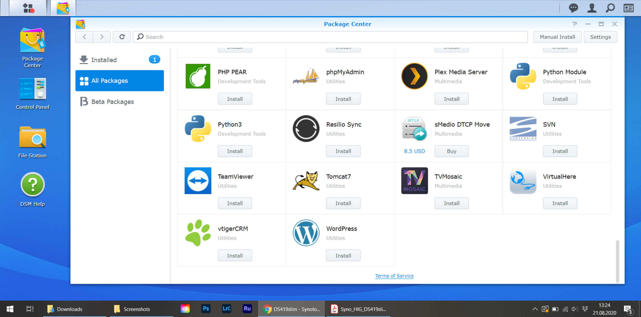Screen dimensions: 641x317
Task: Install PHP PEAR package
Action: click(235, 99)
